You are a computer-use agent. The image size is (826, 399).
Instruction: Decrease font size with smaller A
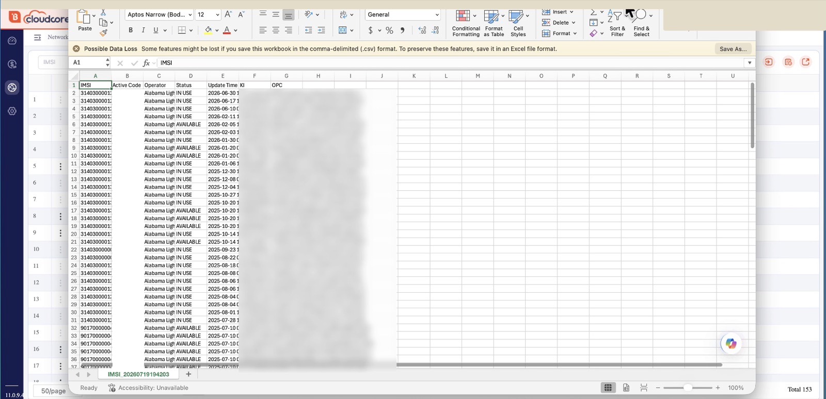[241, 14]
